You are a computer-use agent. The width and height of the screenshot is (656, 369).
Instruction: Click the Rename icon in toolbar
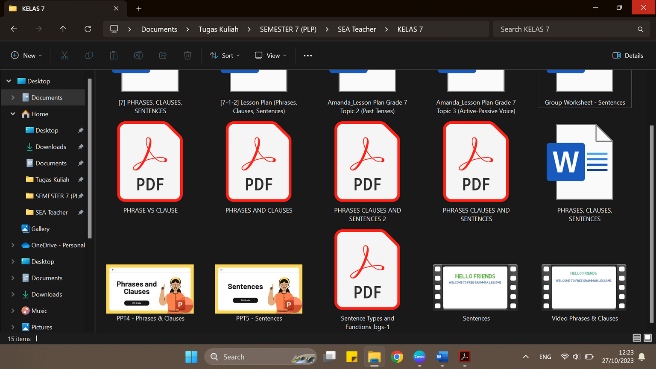pos(138,56)
